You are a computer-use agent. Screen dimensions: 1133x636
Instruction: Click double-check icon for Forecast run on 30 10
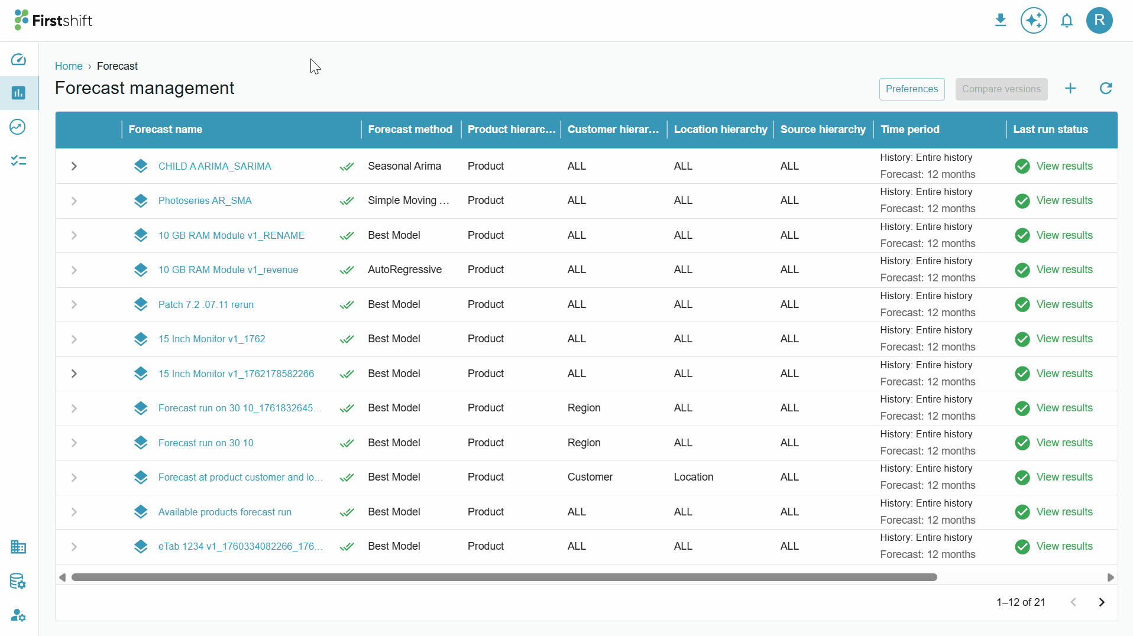pyautogui.click(x=347, y=443)
